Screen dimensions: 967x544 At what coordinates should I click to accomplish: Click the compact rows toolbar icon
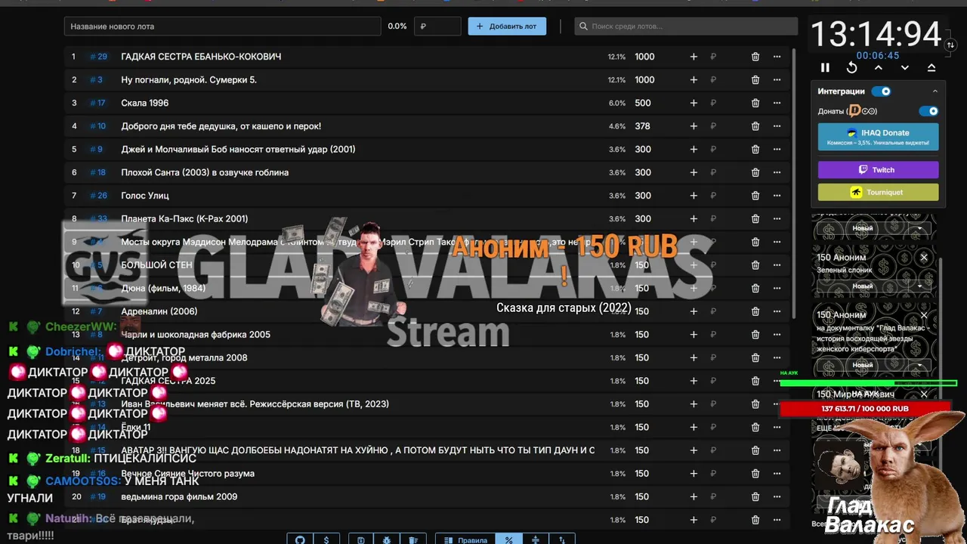coord(536,539)
